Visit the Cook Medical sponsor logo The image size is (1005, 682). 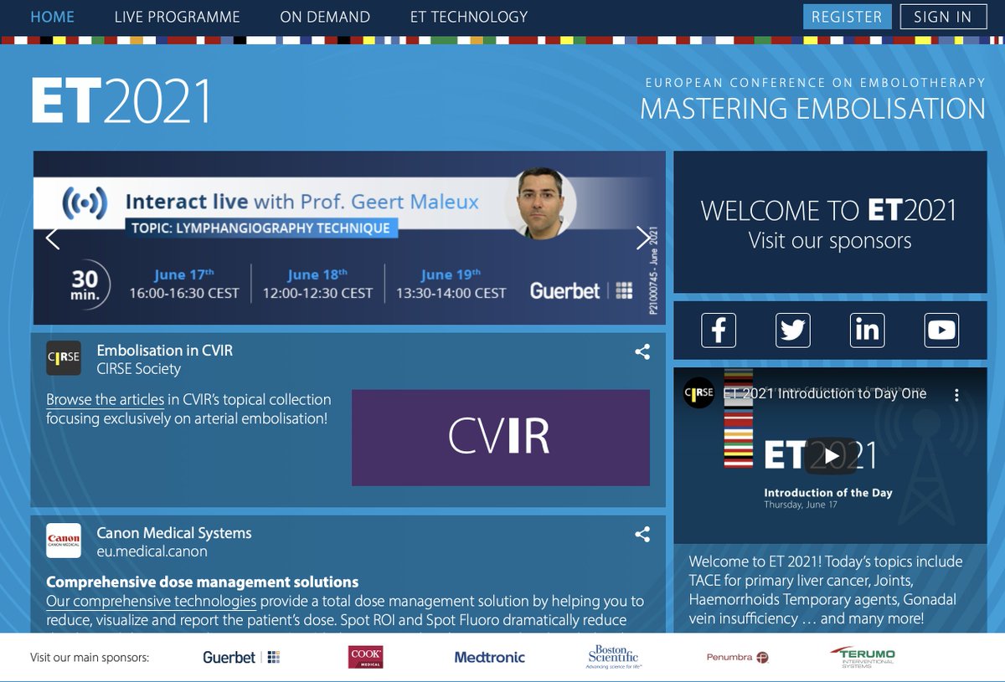point(366,657)
